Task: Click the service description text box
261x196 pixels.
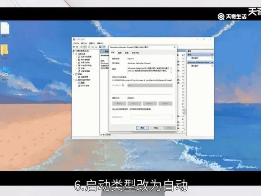Action: click(150, 70)
